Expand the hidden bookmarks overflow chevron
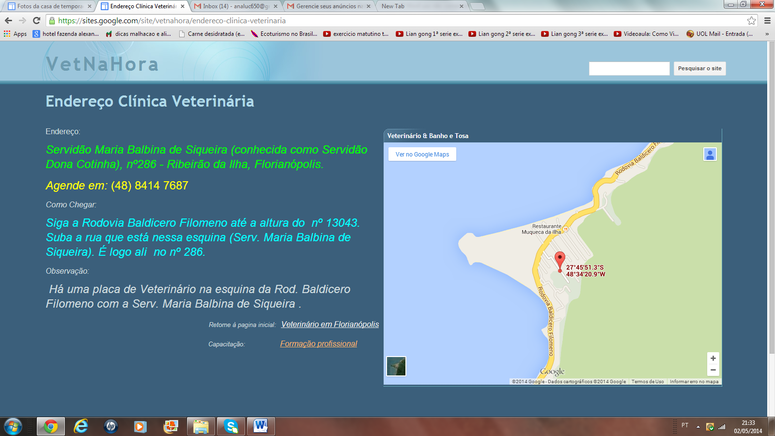The height and width of the screenshot is (436, 775). [767, 34]
